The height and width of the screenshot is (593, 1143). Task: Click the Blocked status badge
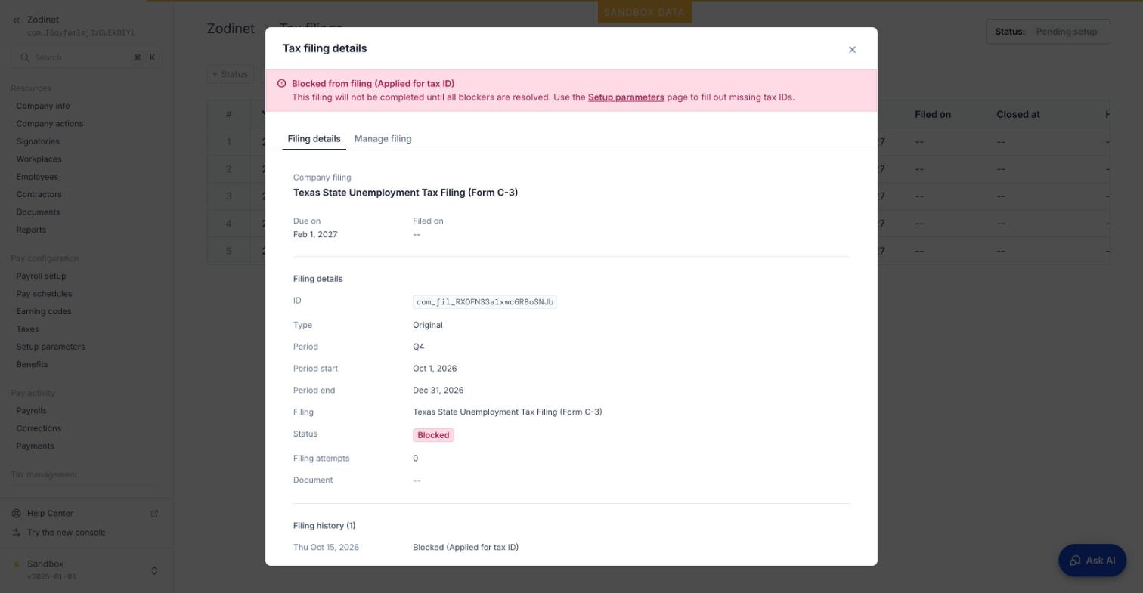point(433,435)
